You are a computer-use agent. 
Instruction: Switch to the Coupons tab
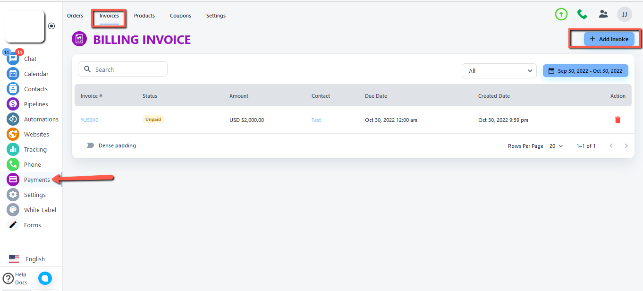pos(180,16)
